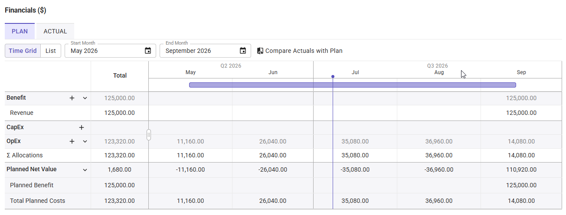This screenshot has width=566, height=215.
Task: Click Σ Allocations Jul cell 35,080.00
Action: coord(355,155)
